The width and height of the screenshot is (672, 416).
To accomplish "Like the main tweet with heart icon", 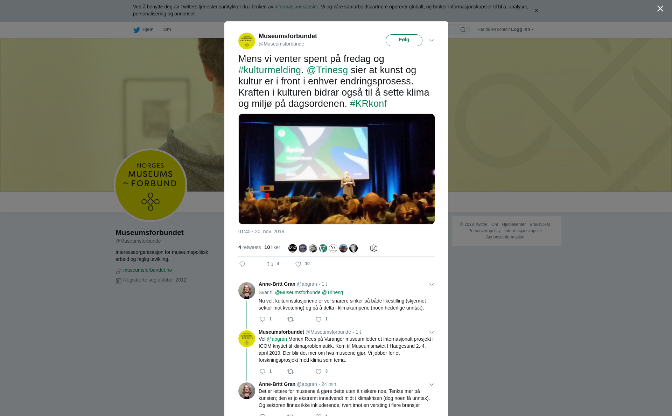I will click(x=298, y=264).
